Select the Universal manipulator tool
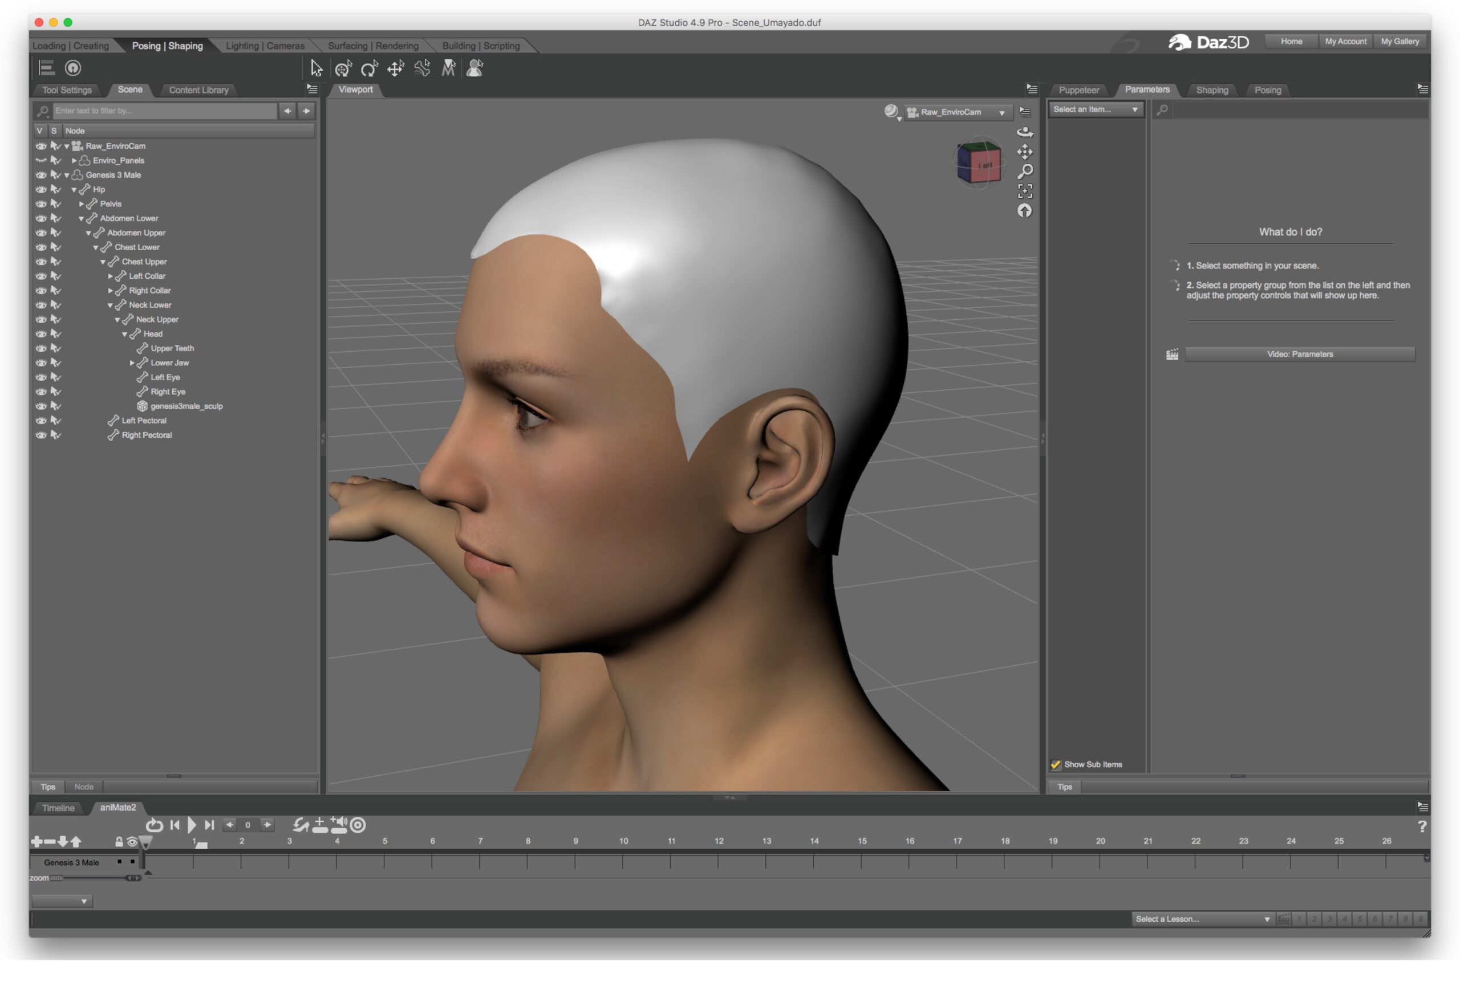This screenshot has width=1460, height=981. click(x=343, y=68)
